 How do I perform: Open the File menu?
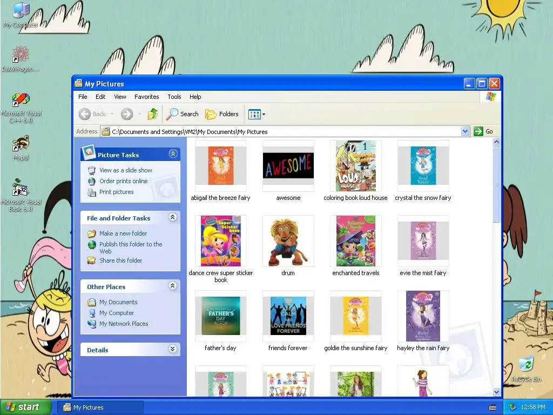83,97
